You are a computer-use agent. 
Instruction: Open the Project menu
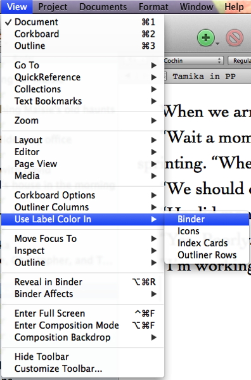click(53, 7)
